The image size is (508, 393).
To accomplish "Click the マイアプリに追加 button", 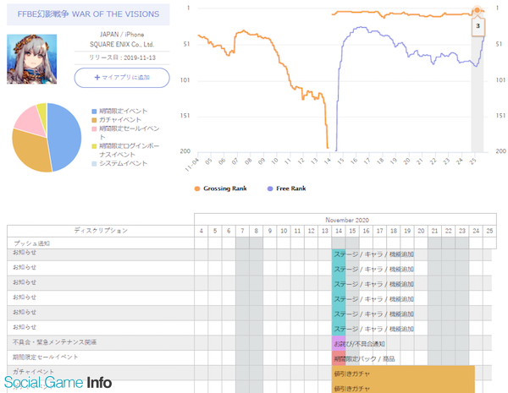I will coord(121,77).
